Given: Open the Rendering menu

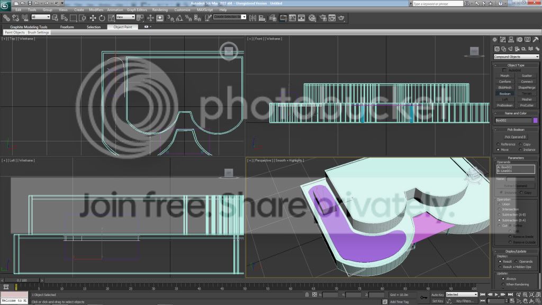Looking at the screenshot, I should click(x=160, y=10).
